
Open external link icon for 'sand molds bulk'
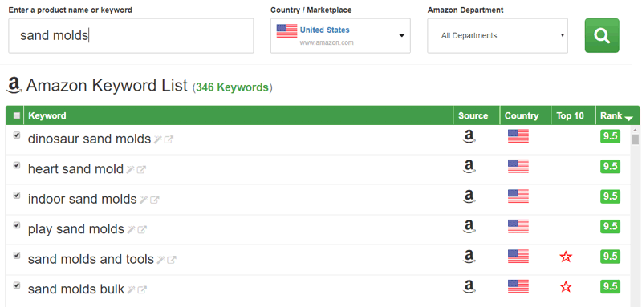click(x=142, y=290)
